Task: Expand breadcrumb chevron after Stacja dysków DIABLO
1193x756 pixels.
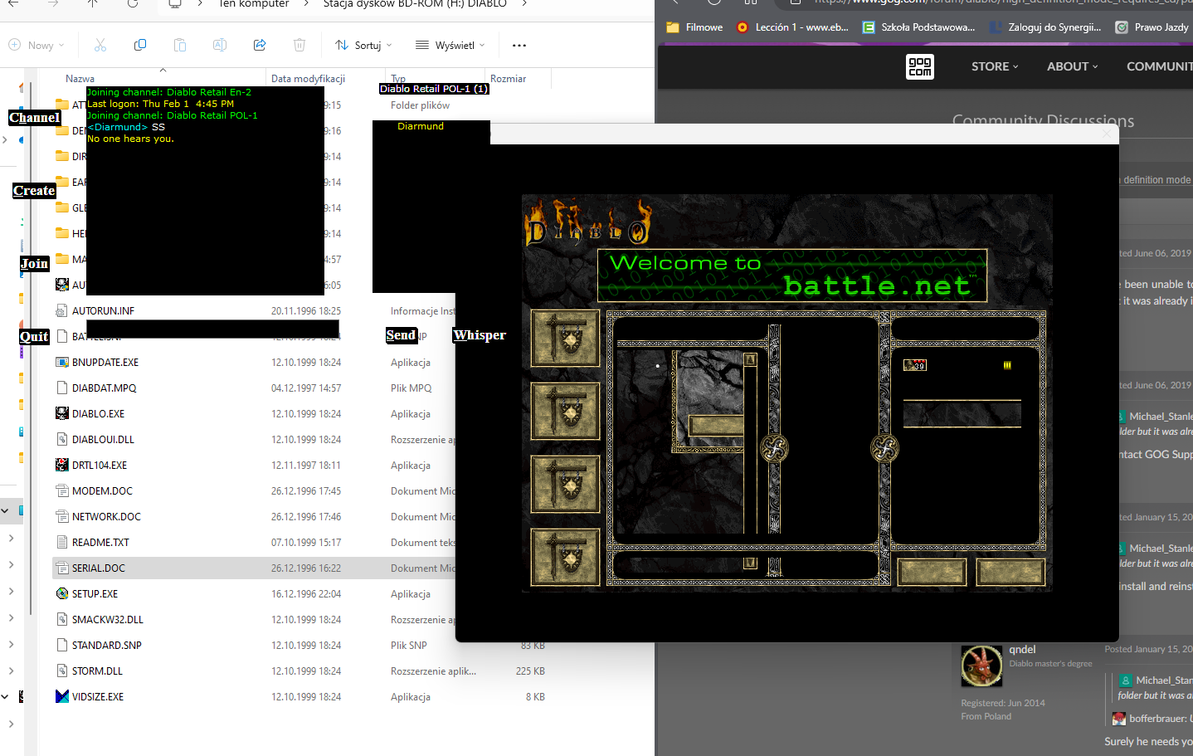Action: pos(523,3)
